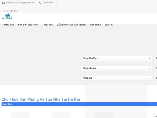Click the Facebook icon in header
Screen dimensions: 157x118
[x=4, y=11]
